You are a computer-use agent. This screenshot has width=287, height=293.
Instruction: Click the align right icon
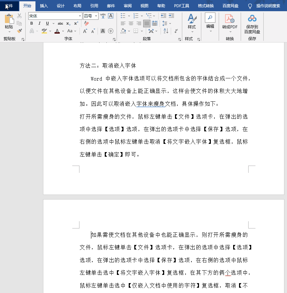(139, 24)
